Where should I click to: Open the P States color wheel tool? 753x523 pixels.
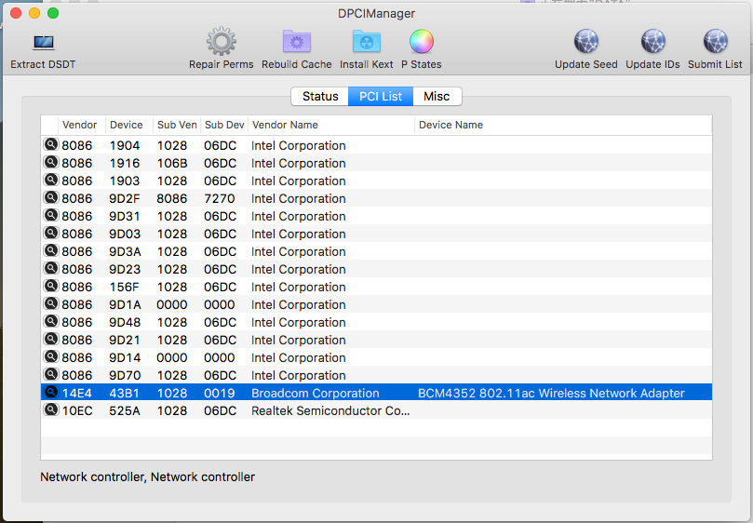click(421, 43)
